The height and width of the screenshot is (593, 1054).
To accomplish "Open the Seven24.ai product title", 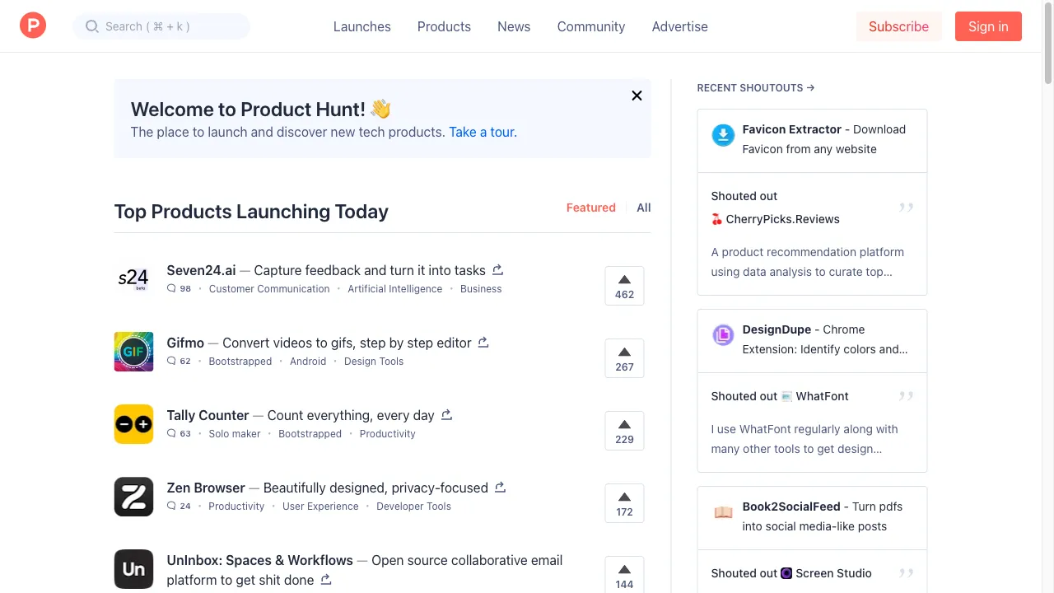I will (x=201, y=270).
